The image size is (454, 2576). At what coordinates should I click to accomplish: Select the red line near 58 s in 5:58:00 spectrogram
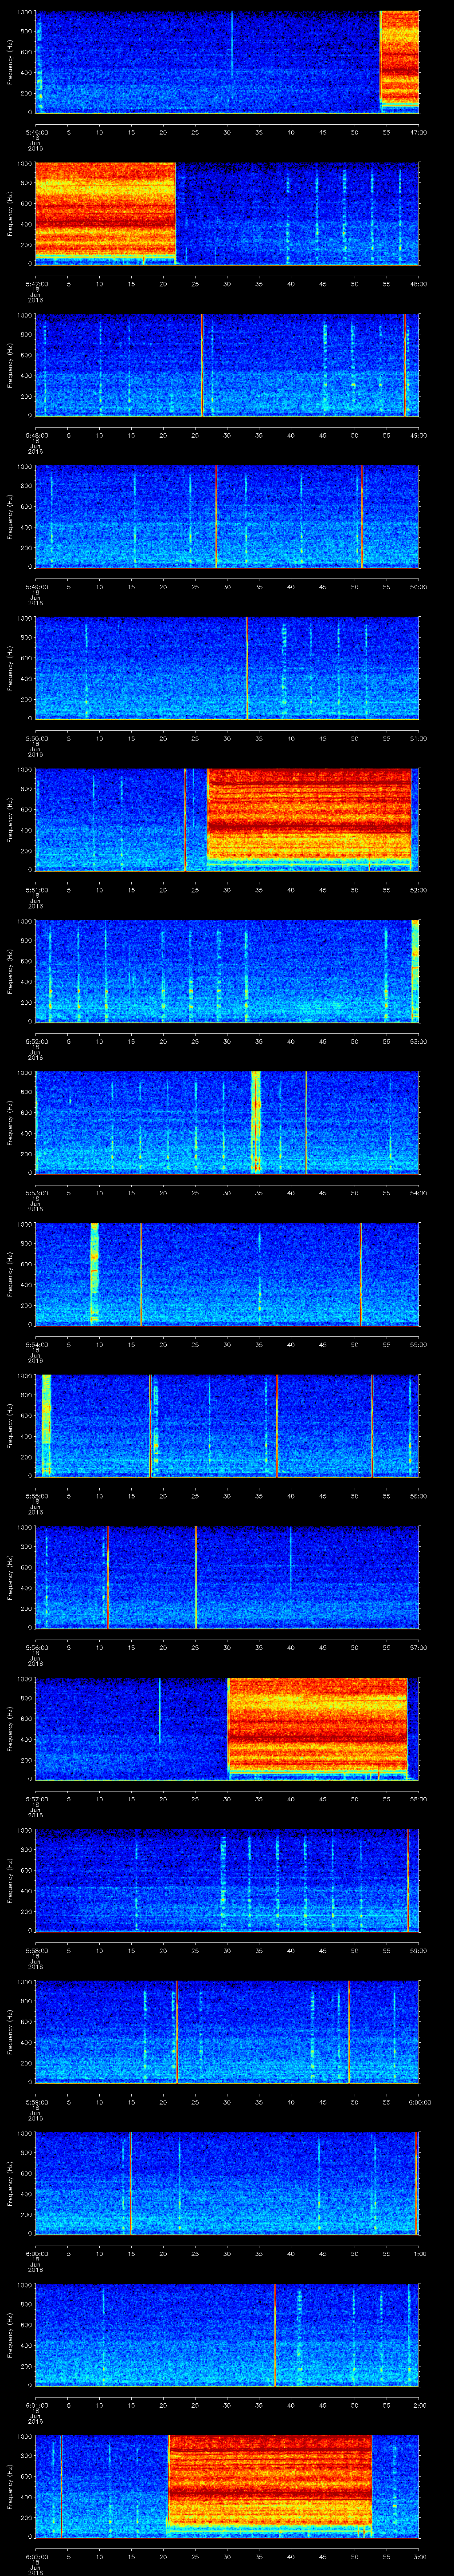click(408, 1879)
